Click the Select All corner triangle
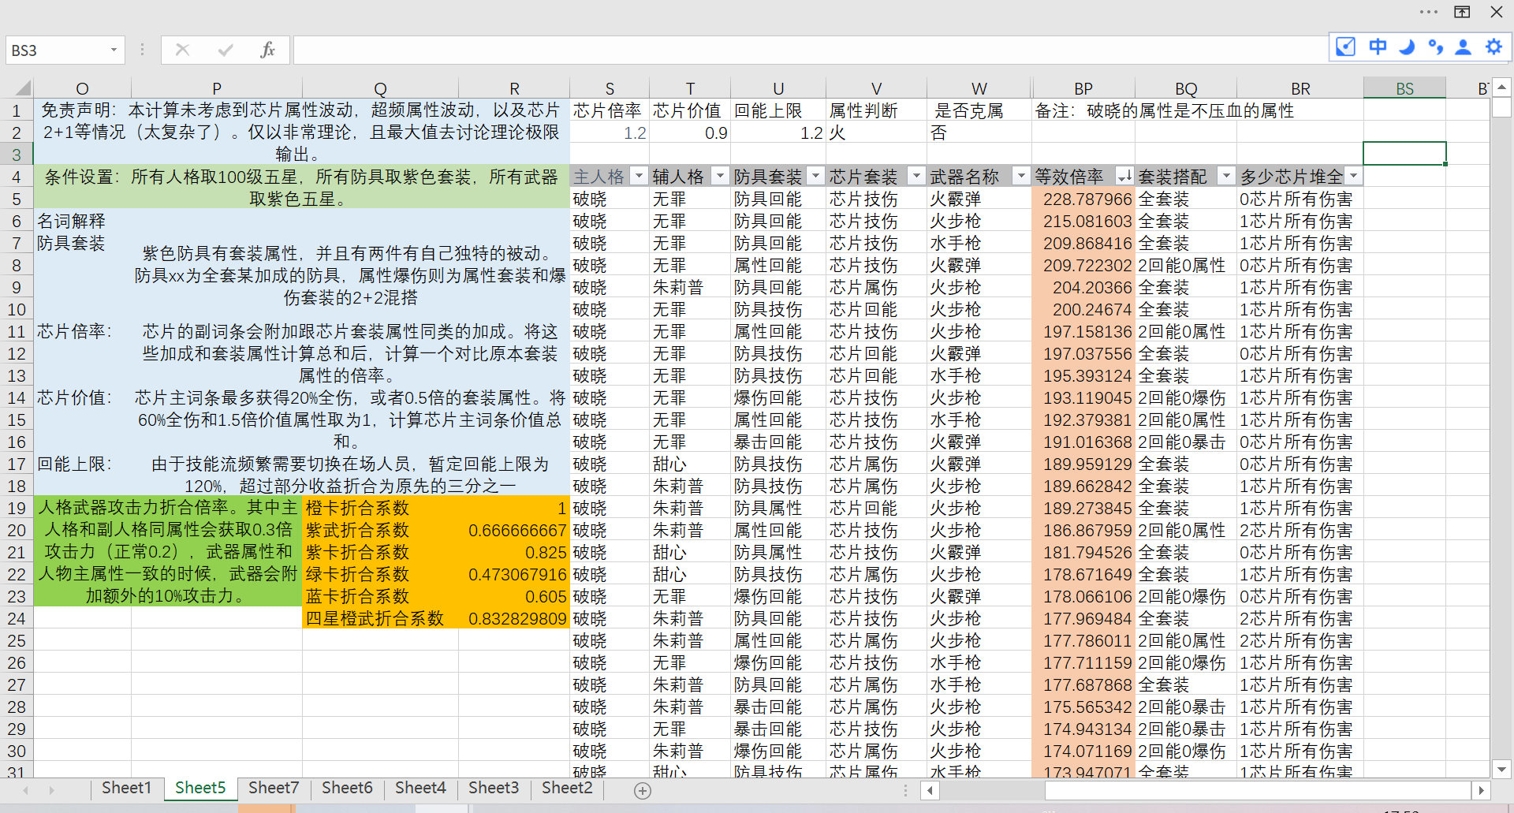 [22, 88]
